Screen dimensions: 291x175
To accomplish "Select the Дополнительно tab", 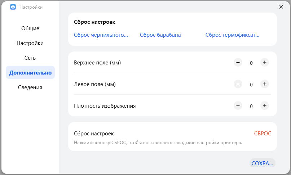I will (30, 73).
